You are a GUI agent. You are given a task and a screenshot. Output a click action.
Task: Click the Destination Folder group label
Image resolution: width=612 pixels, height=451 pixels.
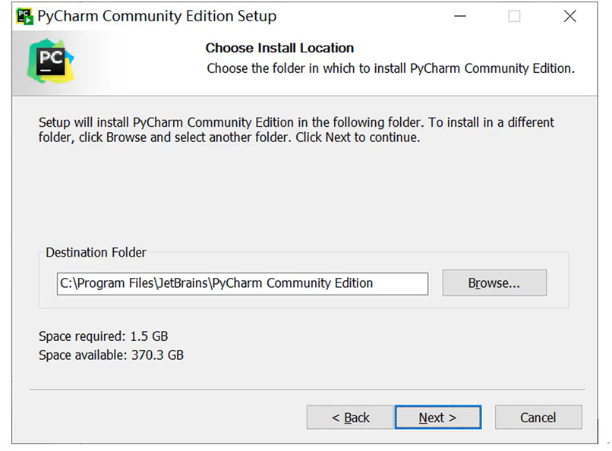[96, 252]
